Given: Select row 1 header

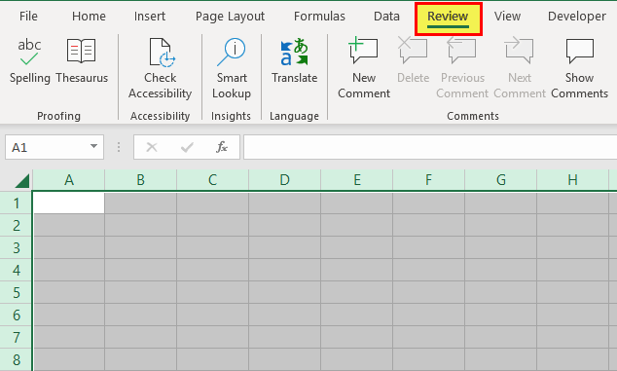Looking at the screenshot, I should point(16,203).
